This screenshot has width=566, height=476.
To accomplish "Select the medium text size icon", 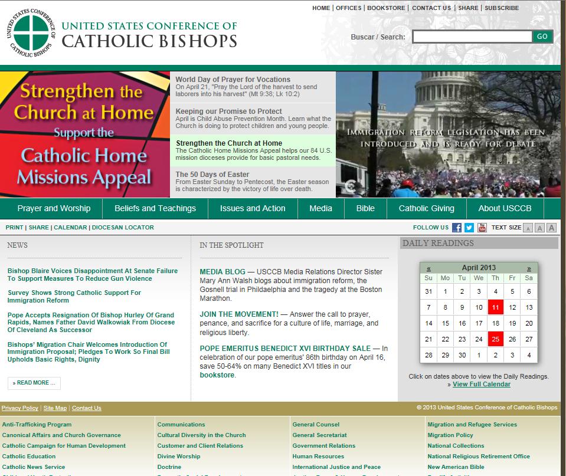I will (539, 228).
